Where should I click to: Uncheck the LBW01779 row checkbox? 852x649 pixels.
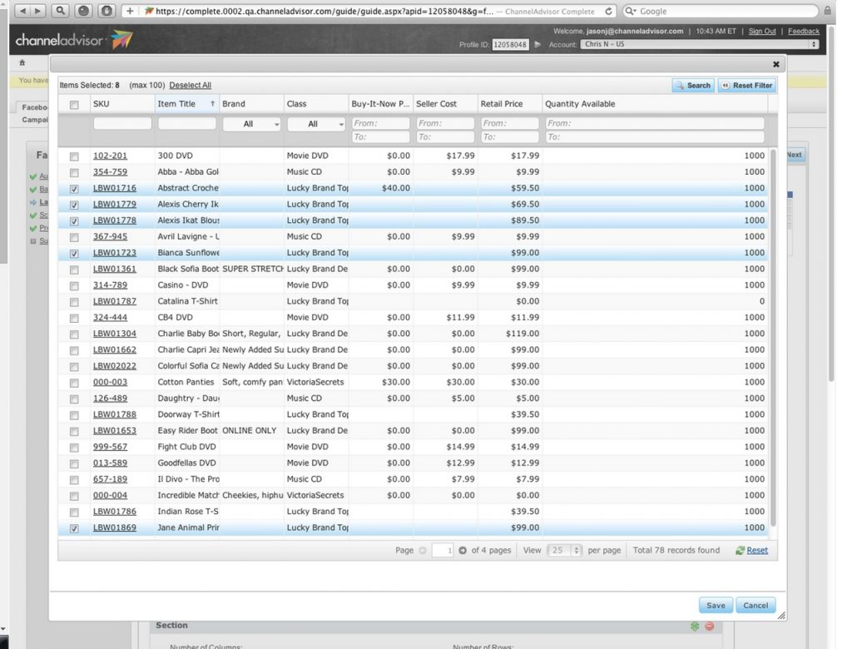pos(74,205)
